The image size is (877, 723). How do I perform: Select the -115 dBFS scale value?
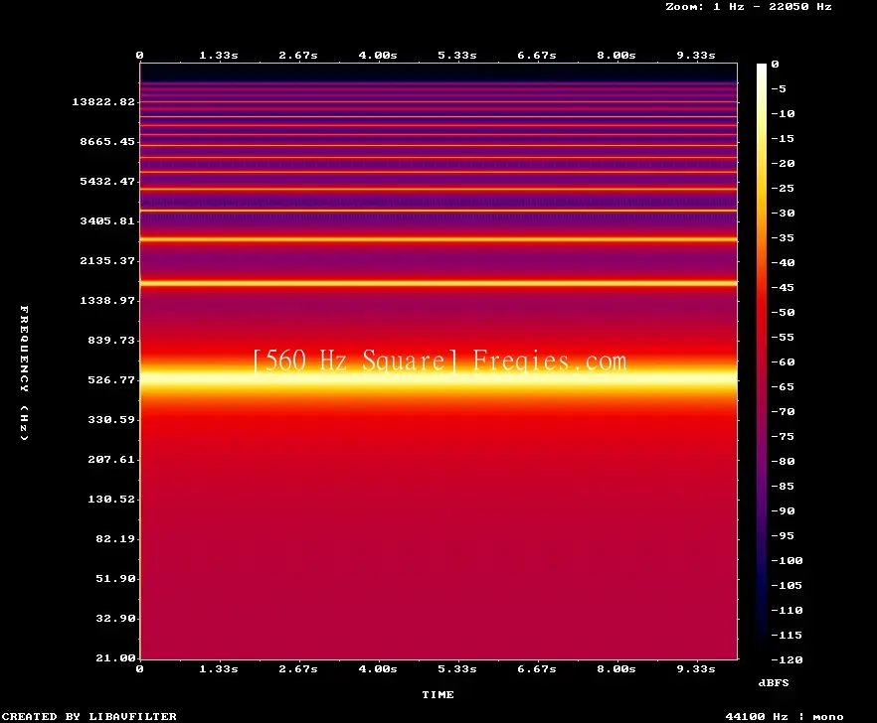(x=787, y=636)
